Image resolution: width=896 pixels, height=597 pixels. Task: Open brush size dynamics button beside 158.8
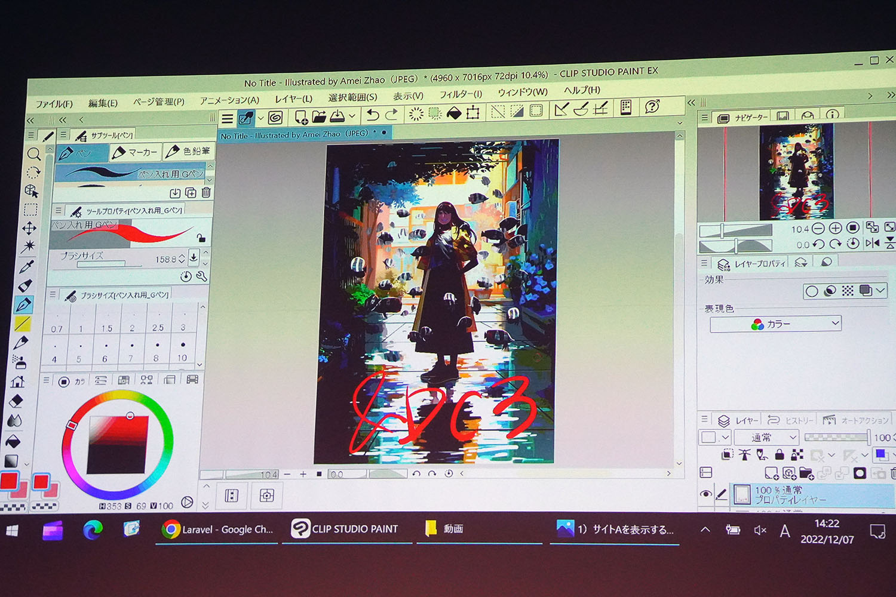tap(194, 257)
